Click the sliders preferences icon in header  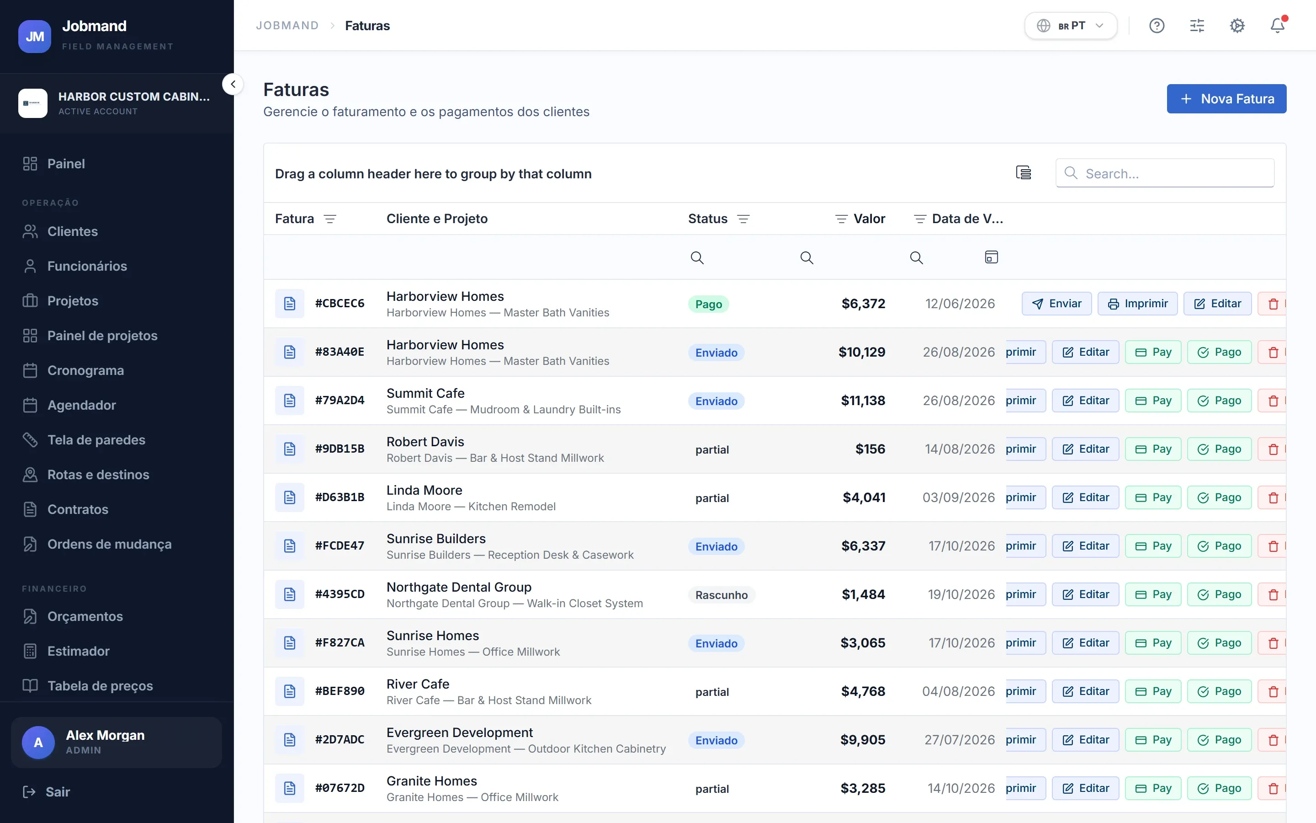1197,26
